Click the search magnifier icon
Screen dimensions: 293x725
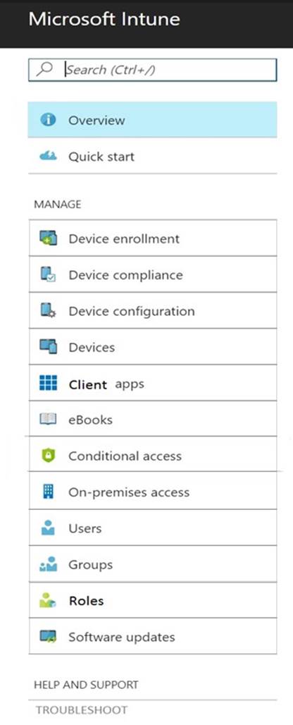(44, 69)
